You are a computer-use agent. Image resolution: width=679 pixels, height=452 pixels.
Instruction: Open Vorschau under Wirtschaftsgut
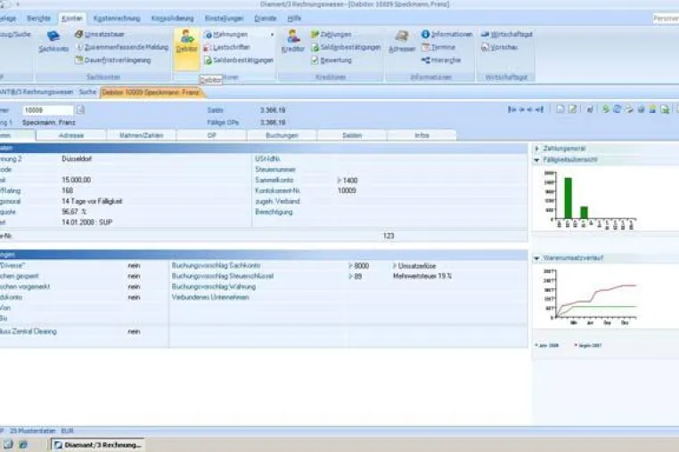[x=499, y=47]
